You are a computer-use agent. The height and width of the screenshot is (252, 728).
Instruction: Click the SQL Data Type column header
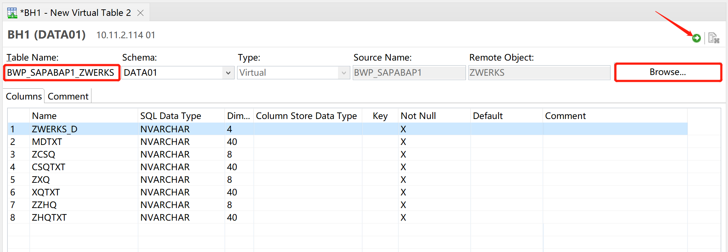tap(171, 116)
